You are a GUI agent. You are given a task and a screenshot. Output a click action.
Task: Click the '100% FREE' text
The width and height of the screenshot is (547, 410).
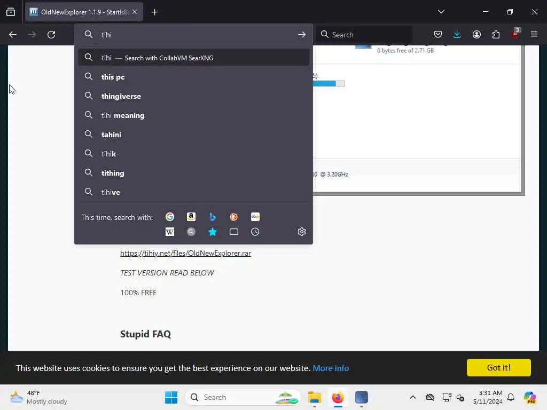pos(138,293)
